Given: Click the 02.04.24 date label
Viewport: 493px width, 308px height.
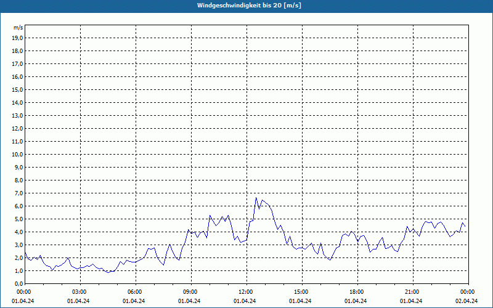Looking at the screenshot, I should tap(467, 301).
